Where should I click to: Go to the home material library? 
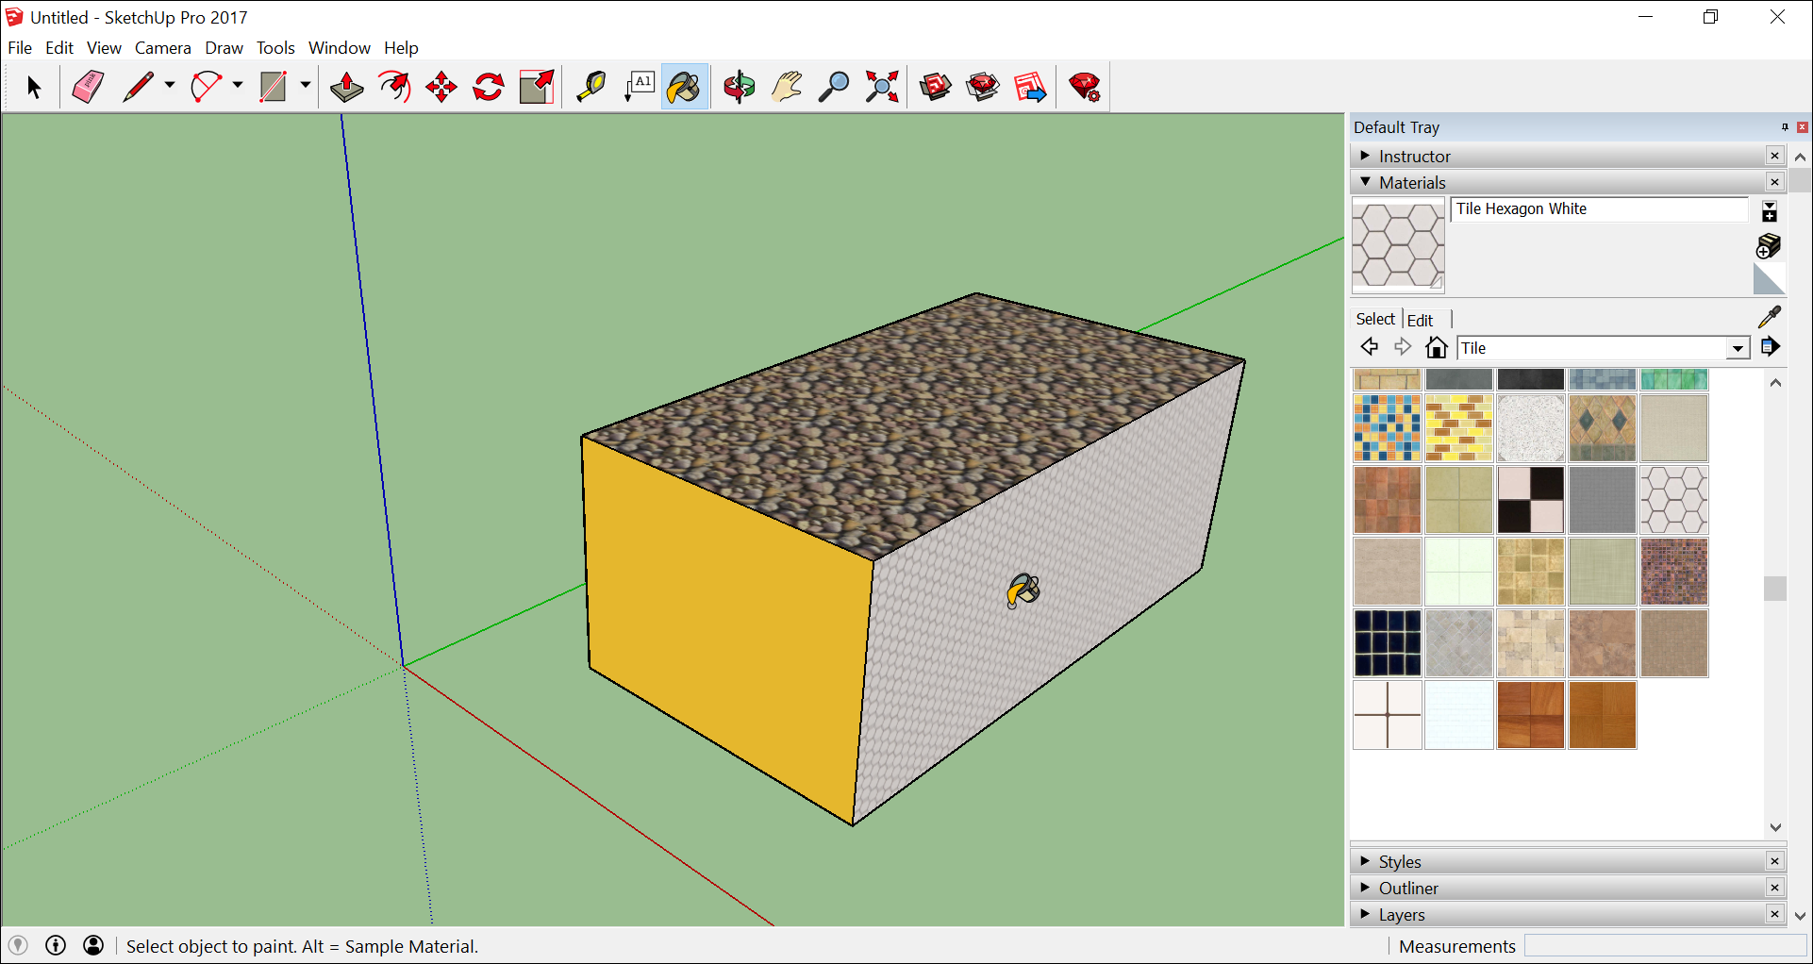(x=1437, y=348)
